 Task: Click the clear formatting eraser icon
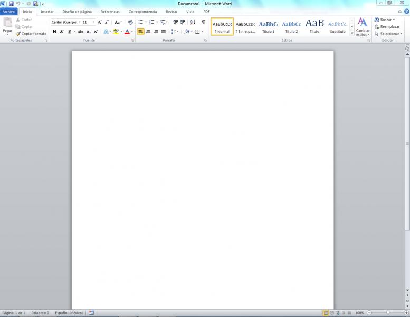130,22
